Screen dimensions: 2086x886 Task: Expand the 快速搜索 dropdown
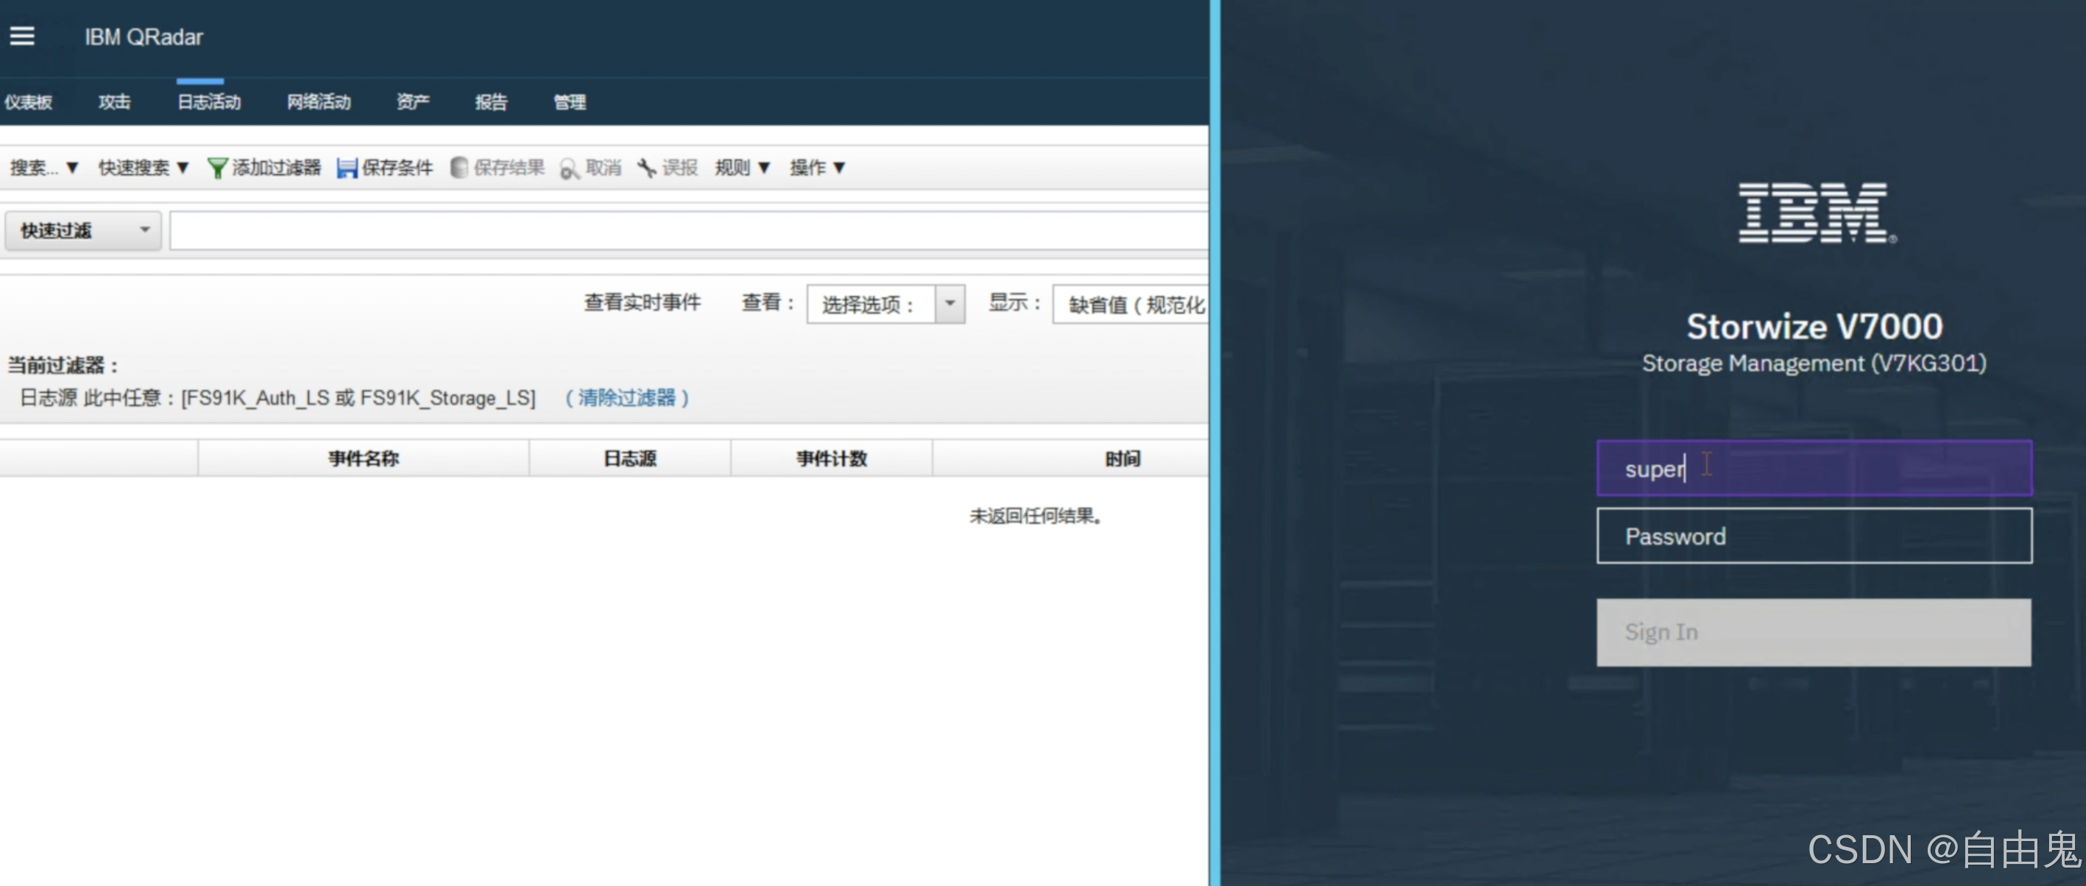click(144, 168)
